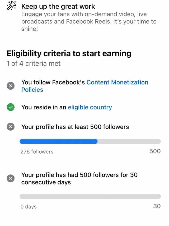169x226 pixels.
Task: Click the '30' goal number of days bar
Action: click(x=157, y=206)
